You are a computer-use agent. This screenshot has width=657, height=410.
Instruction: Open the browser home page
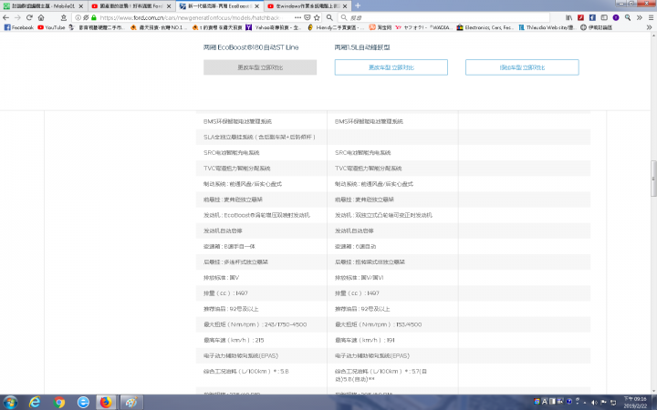41,17
